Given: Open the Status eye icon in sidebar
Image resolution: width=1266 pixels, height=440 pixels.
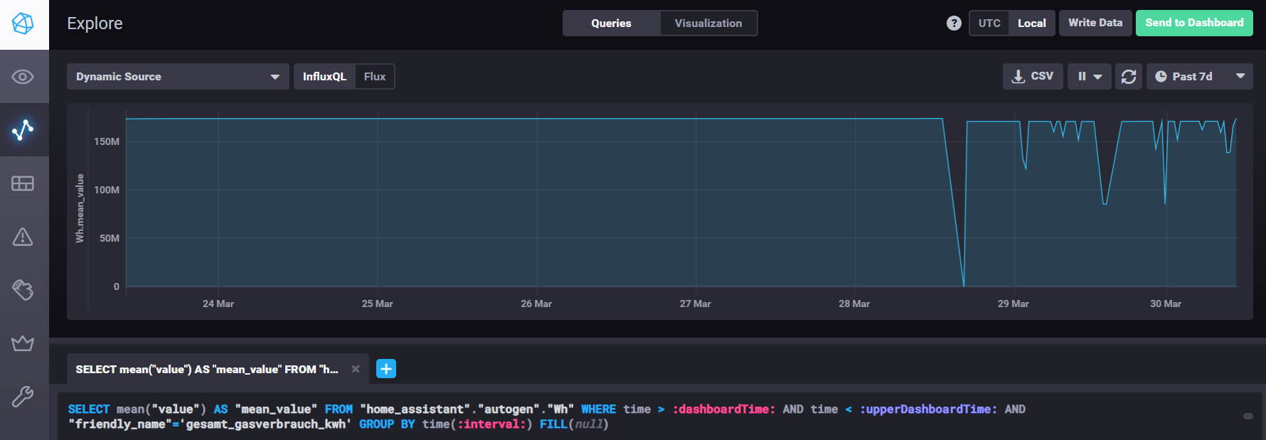Looking at the screenshot, I should [23, 77].
